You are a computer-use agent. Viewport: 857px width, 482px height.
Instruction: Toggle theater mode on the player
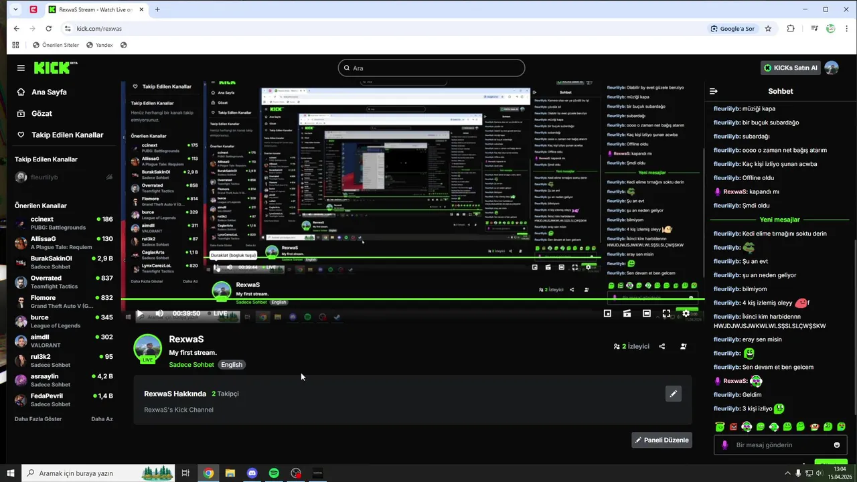[646, 313]
